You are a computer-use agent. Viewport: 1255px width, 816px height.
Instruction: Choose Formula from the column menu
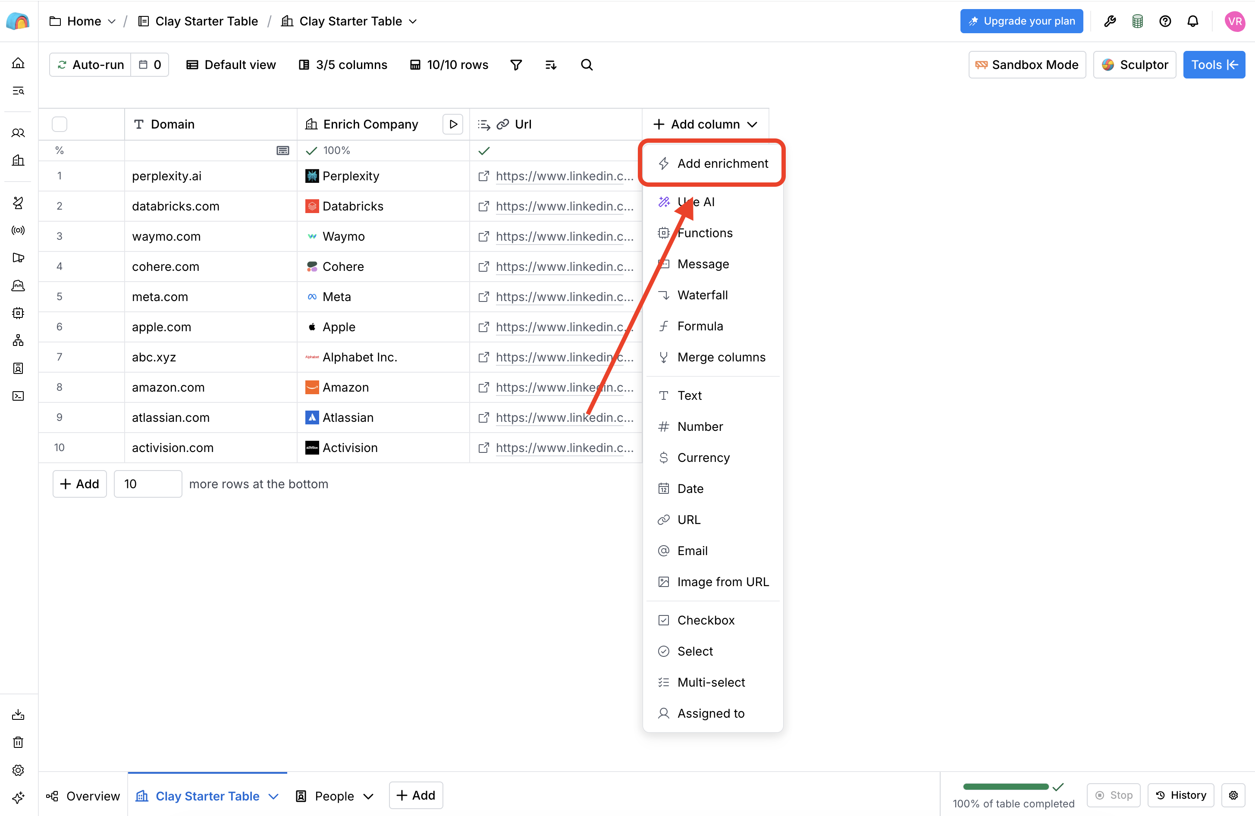712,326
